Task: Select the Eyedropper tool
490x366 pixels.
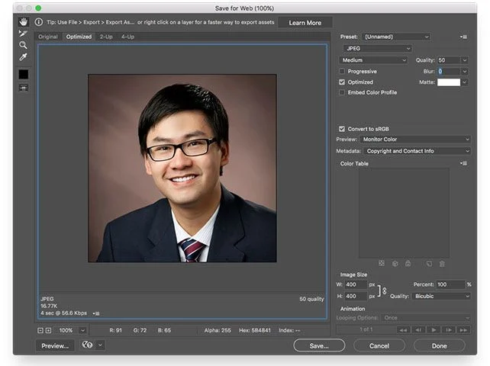Action: click(23, 57)
